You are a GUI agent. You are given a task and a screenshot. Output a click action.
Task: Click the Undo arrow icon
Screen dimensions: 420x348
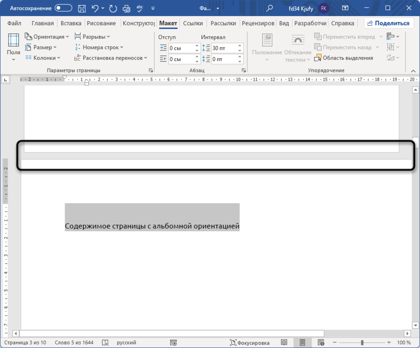(x=95, y=8)
